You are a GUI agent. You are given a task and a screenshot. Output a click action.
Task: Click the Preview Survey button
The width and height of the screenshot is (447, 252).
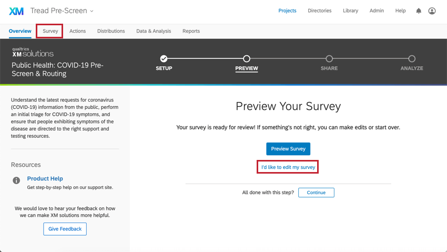(x=288, y=149)
